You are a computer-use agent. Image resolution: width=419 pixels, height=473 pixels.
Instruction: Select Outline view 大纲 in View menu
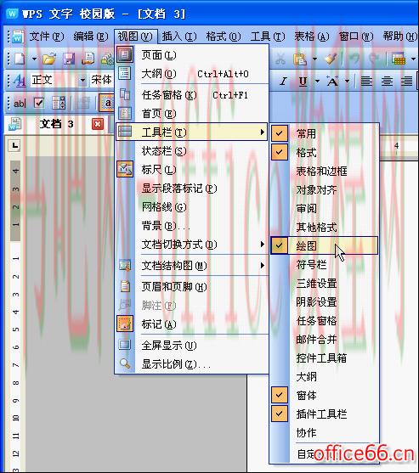pos(192,74)
